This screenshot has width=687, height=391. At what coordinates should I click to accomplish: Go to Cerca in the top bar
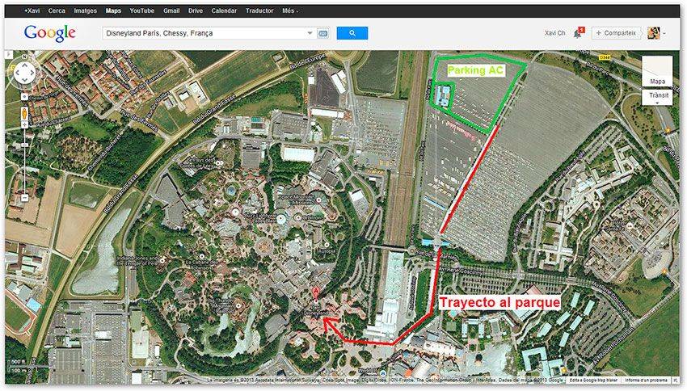(x=57, y=11)
